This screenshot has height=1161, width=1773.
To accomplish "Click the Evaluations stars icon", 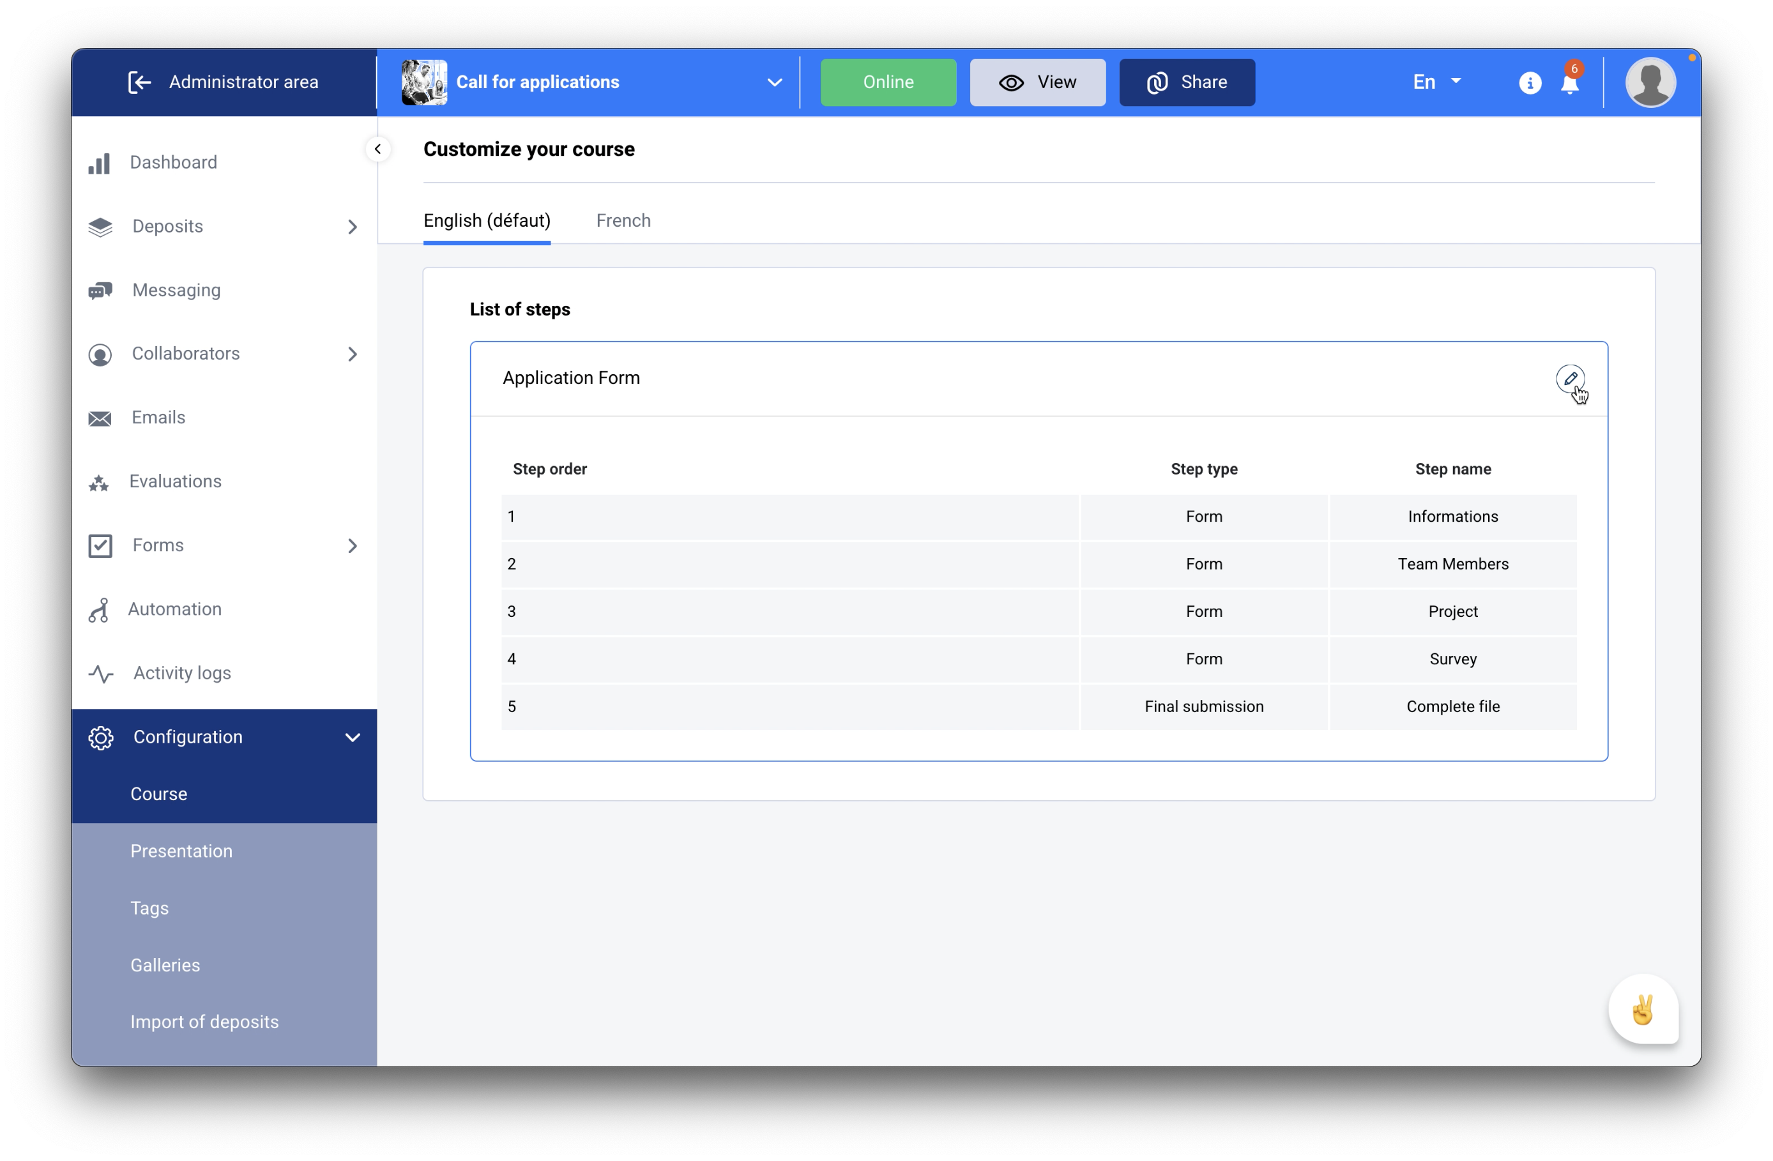I will [x=98, y=483].
